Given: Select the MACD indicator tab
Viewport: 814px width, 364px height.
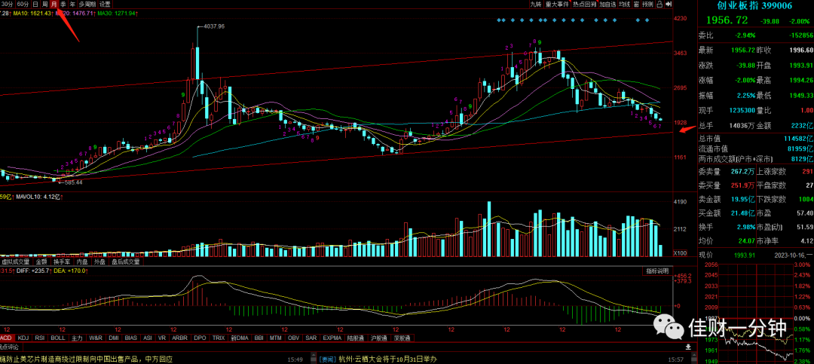Looking at the screenshot, I should [7, 338].
